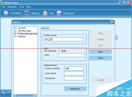The height and width of the screenshot is (97, 132).
Task: Select Profile Management in options tree
Action: pos(28,34)
